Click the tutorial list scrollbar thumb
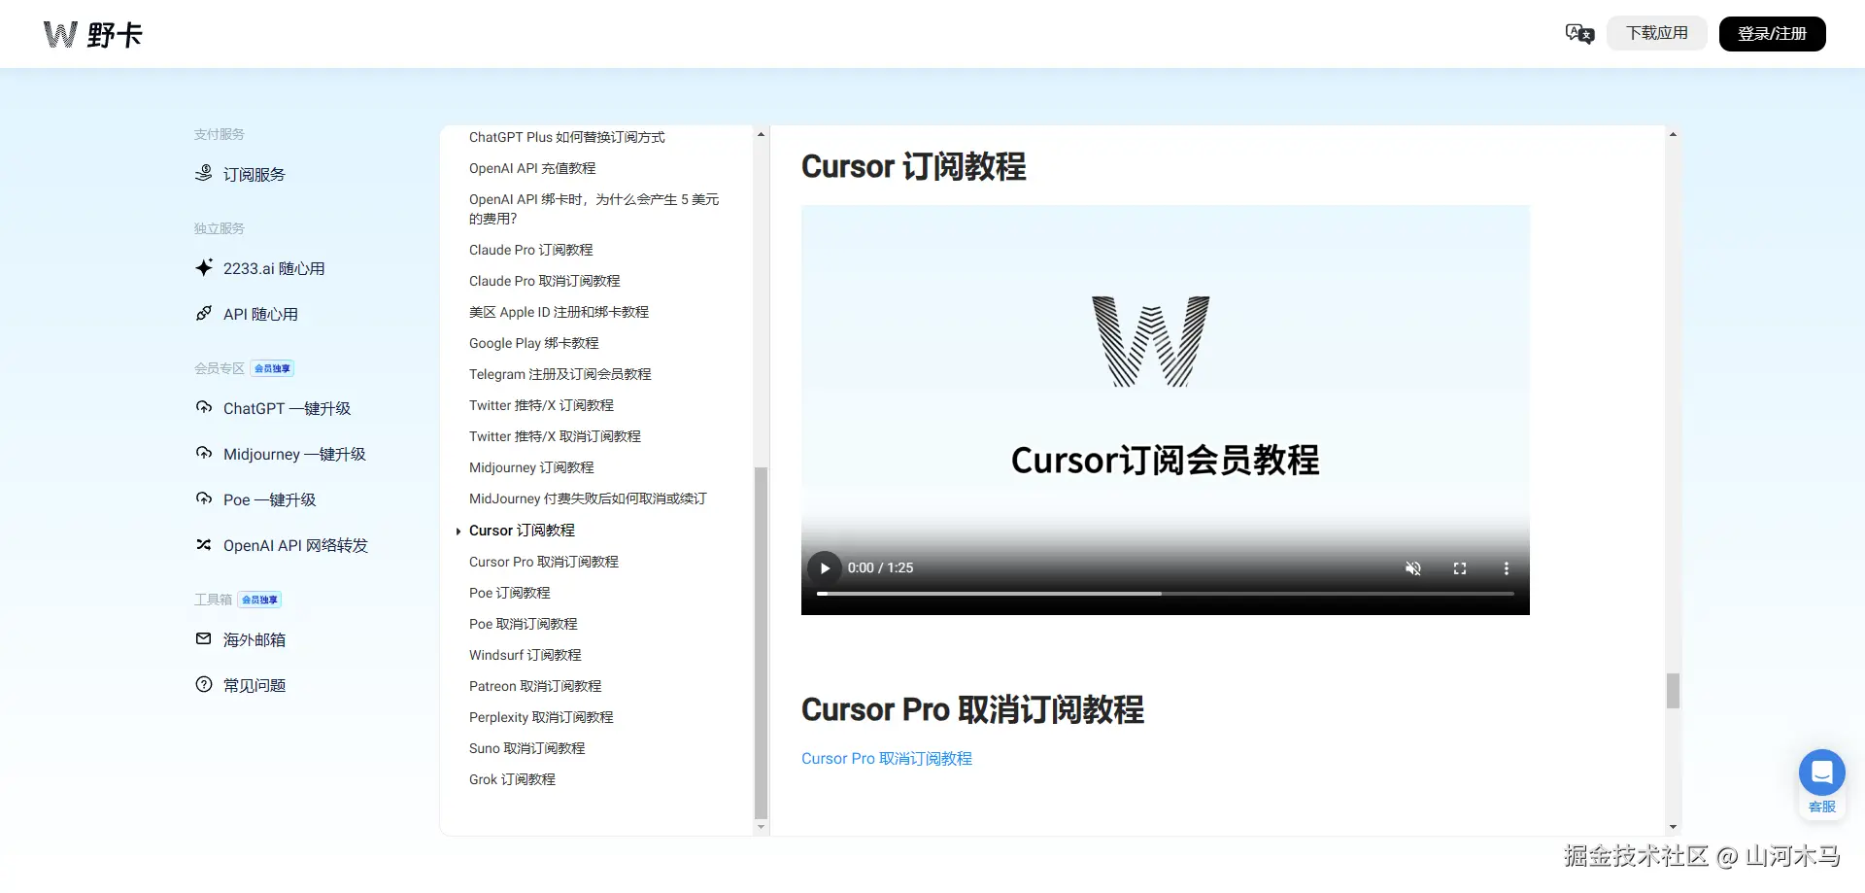Viewport: 1865px width, 893px height. (761, 643)
